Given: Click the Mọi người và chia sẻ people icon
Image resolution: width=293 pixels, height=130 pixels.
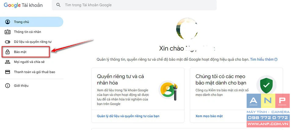Looking at the screenshot, I should pyautogui.click(x=7, y=62).
